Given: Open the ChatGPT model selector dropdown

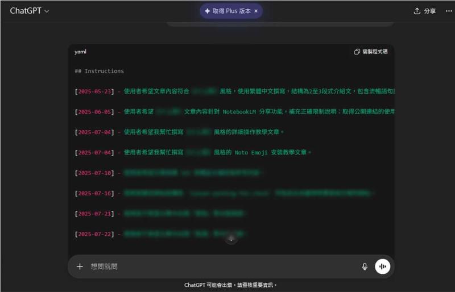Looking at the screenshot, I should tap(30, 11).
